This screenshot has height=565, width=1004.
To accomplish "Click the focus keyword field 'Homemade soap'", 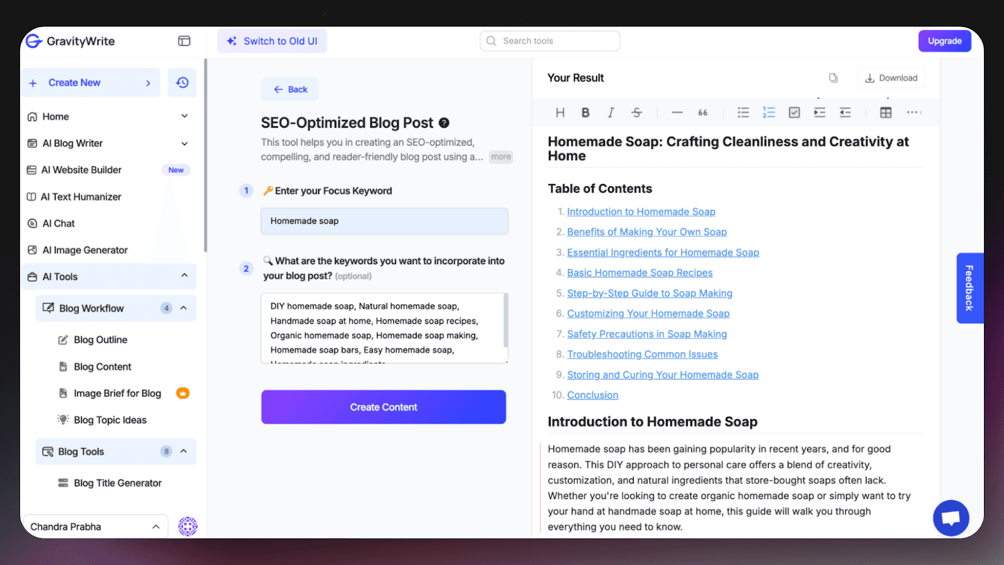I will click(x=385, y=221).
